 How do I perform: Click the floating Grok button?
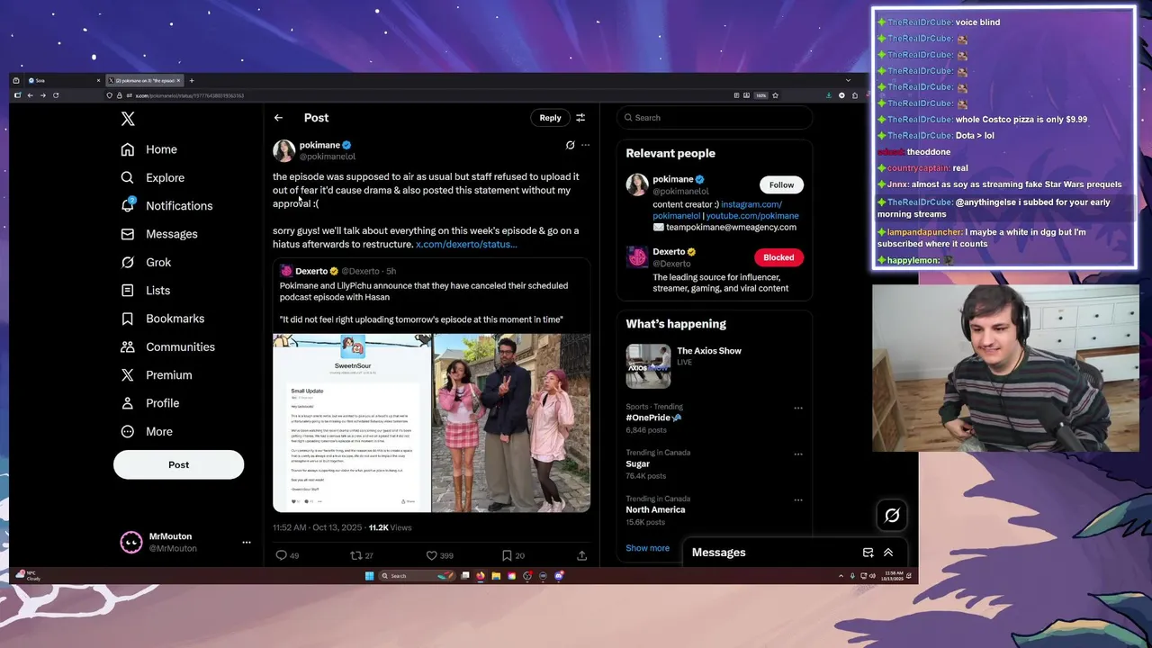pyautogui.click(x=892, y=516)
